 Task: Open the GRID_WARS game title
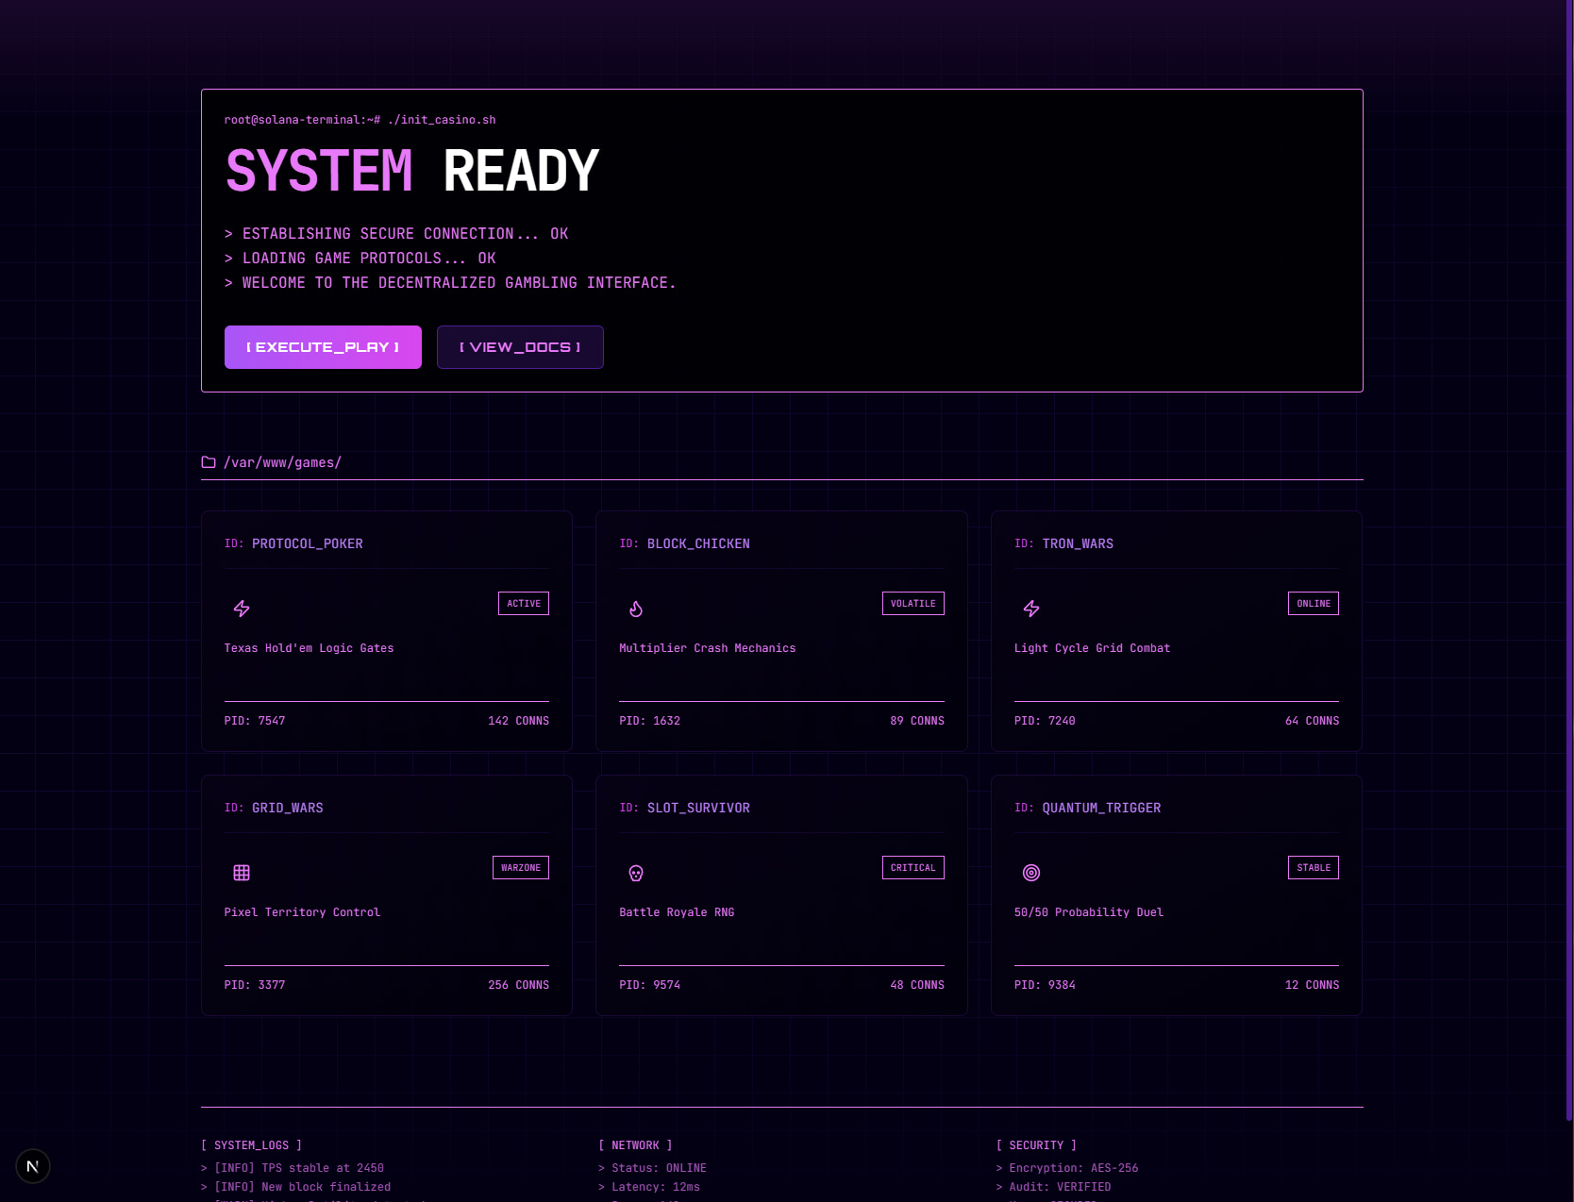pyautogui.click(x=288, y=808)
